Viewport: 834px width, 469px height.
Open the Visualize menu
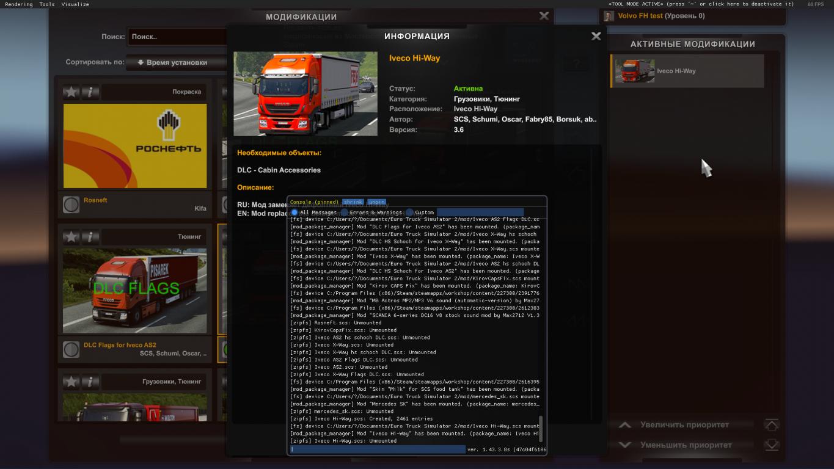[x=75, y=4]
